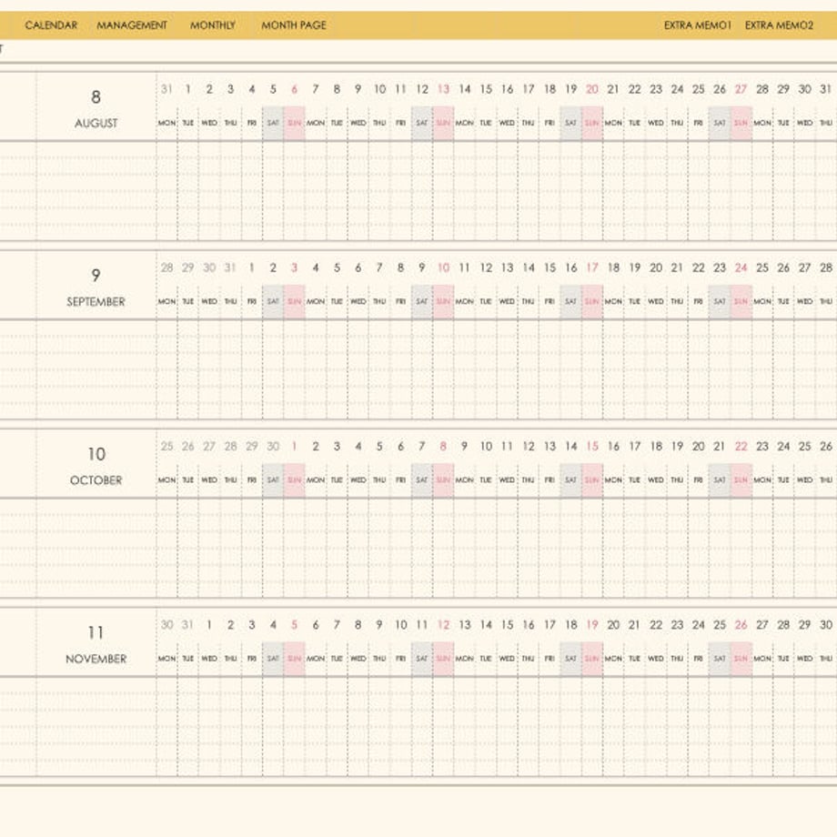The image size is (837, 837).
Task: Click October date 1 in red
Action: click(x=294, y=447)
